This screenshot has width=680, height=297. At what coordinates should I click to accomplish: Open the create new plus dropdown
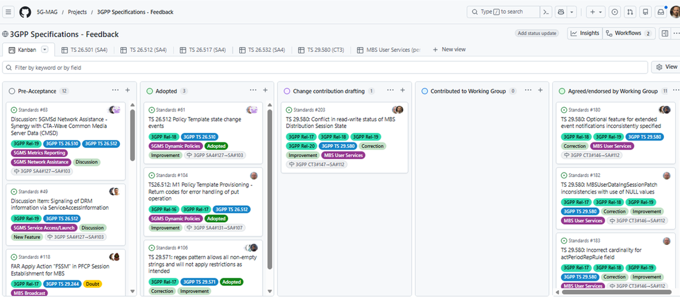(x=597, y=12)
